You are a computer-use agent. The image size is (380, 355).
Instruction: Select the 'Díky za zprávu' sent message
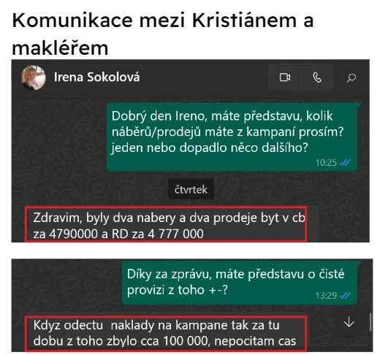(x=240, y=283)
